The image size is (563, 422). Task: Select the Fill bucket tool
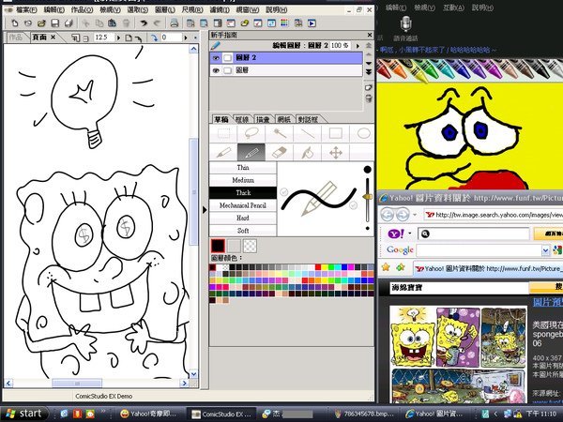point(308,153)
